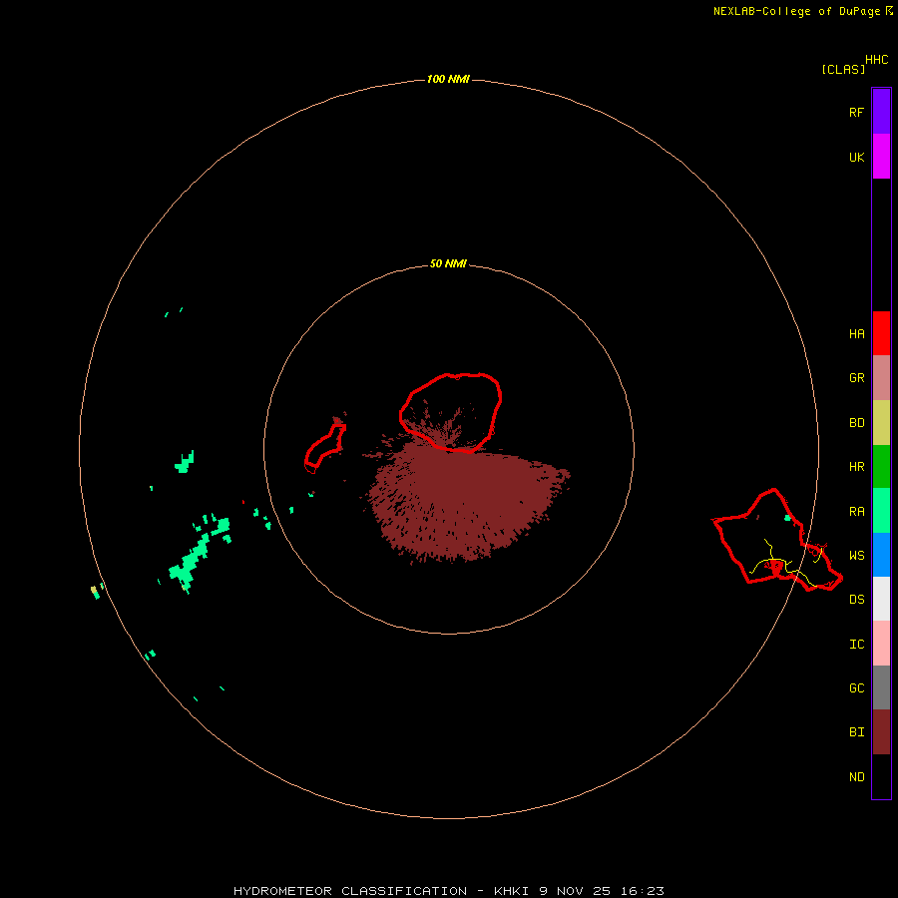Image resolution: width=898 pixels, height=898 pixels.
Task: Click the ND legend label
Action: 856,777
